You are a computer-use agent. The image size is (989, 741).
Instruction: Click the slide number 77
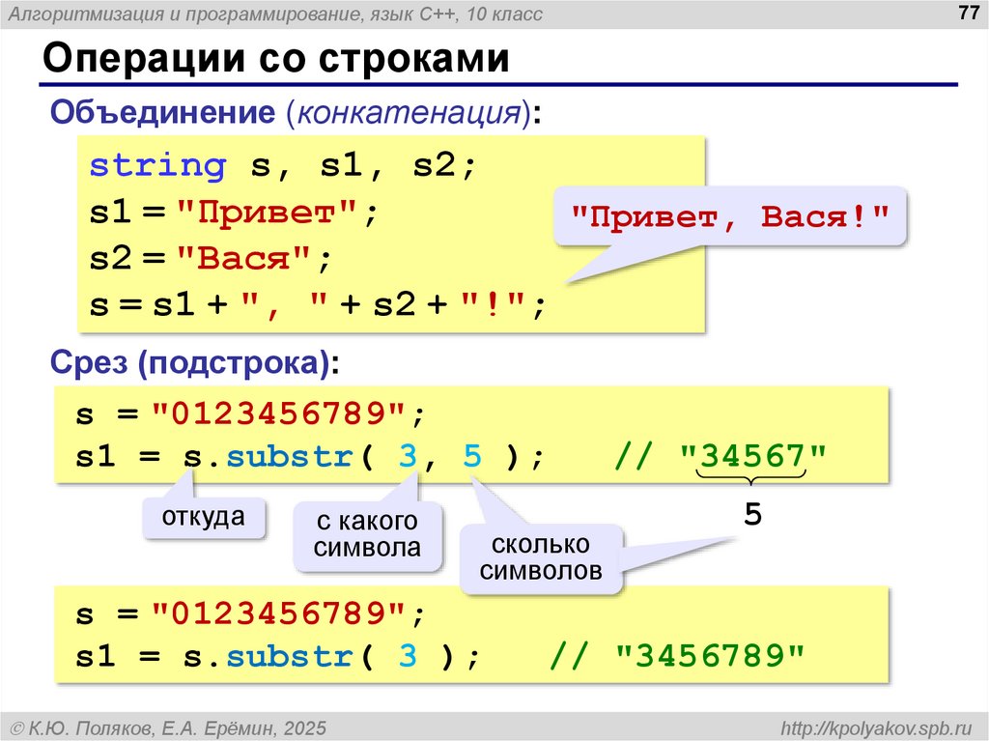coord(964,13)
